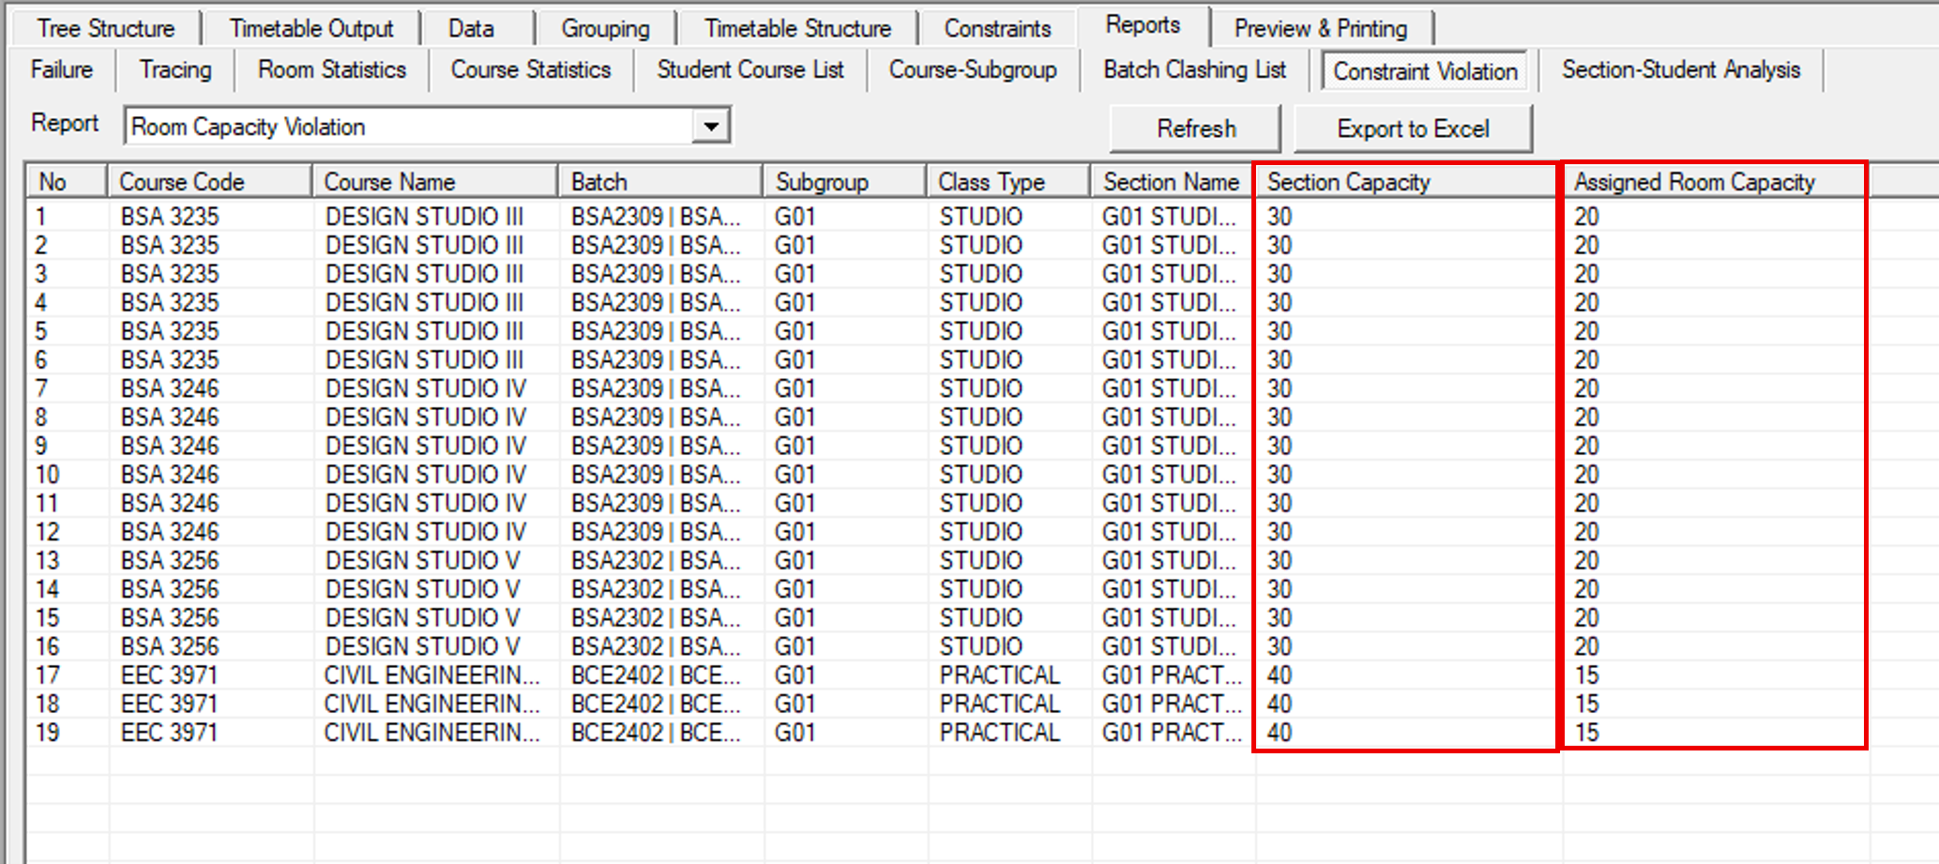Click Export to Excel button
The image size is (1939, 864).
tap(1413, 129)
